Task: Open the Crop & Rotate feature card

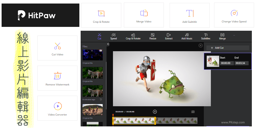Action: [x=101, y=15]
